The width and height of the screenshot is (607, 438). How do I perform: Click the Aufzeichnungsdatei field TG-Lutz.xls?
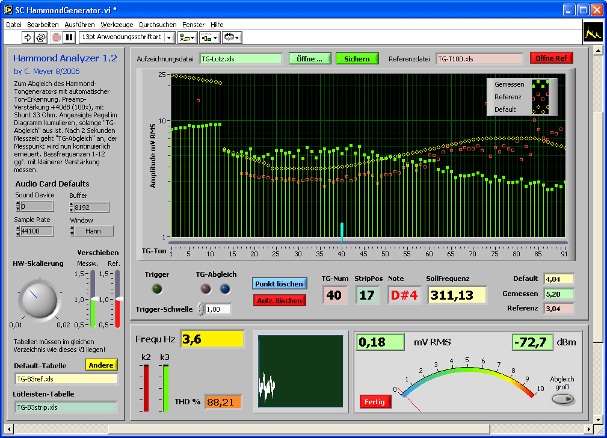pyautogui.click(x=241, y=59)
